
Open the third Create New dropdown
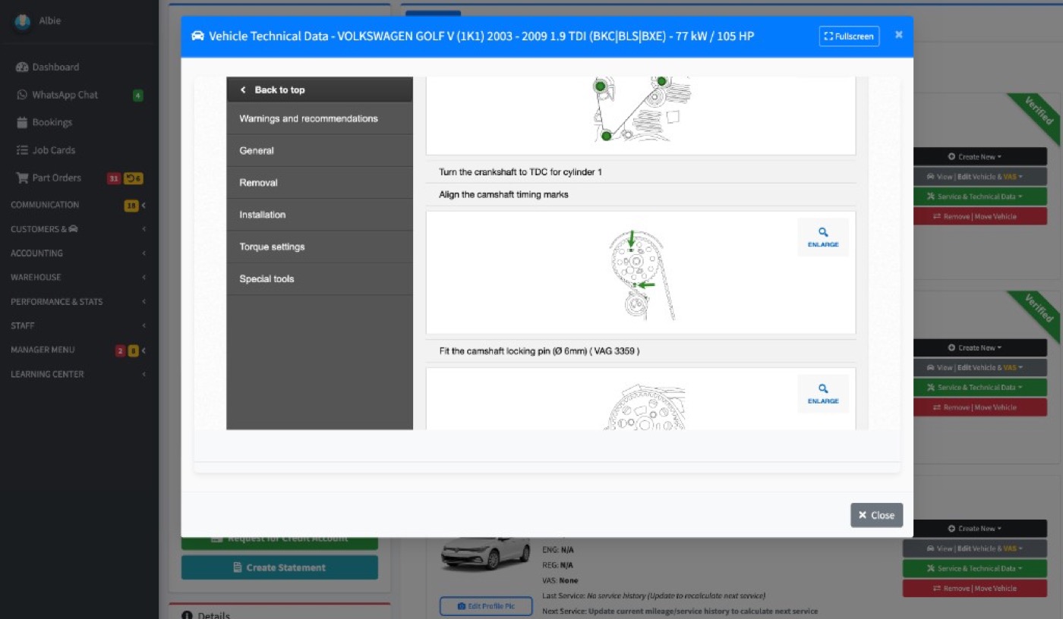974,529
